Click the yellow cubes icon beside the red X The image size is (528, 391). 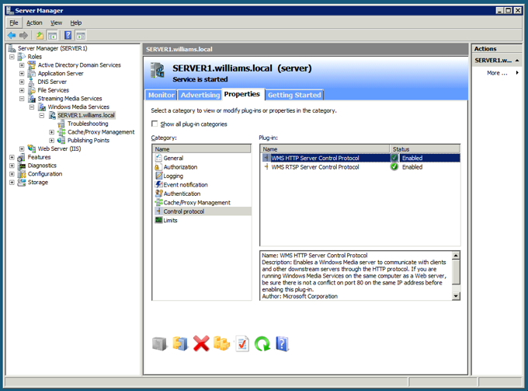221,344
